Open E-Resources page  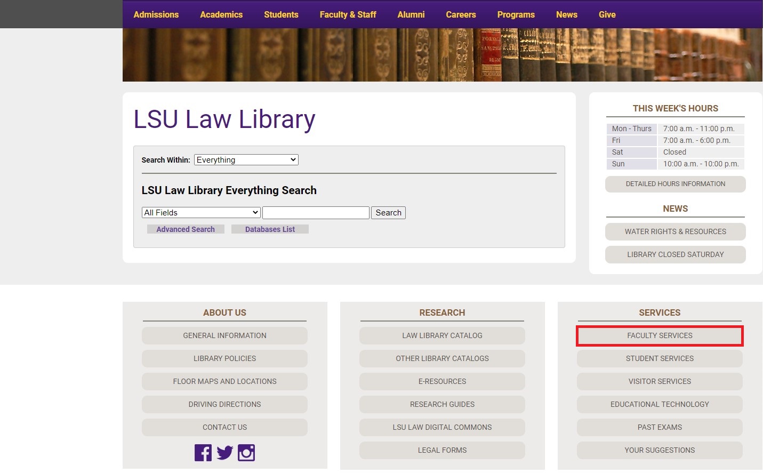coord(442,381)
